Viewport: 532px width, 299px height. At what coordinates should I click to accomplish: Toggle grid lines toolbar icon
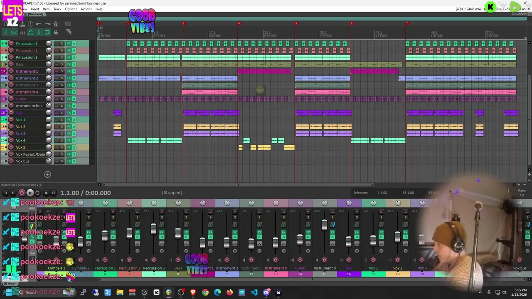pos(39,32)
